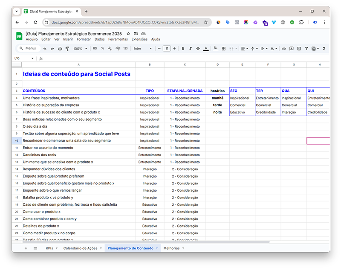The width and height of the screenshot is (341, 268).
Task: Open the all sheets list icon
Action: [x=35, y=248]
